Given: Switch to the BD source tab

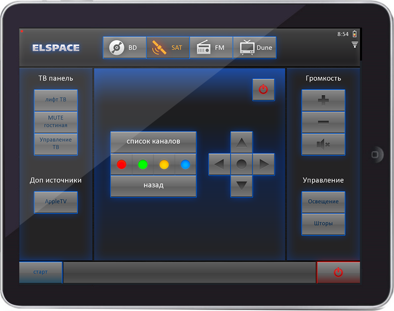Looking at the screenshot, I should coord(124,48).
